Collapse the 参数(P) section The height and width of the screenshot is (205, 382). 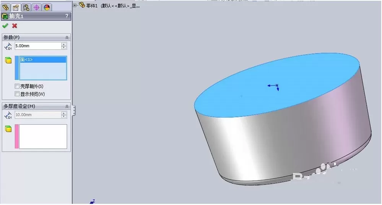[x=67, y=37]
